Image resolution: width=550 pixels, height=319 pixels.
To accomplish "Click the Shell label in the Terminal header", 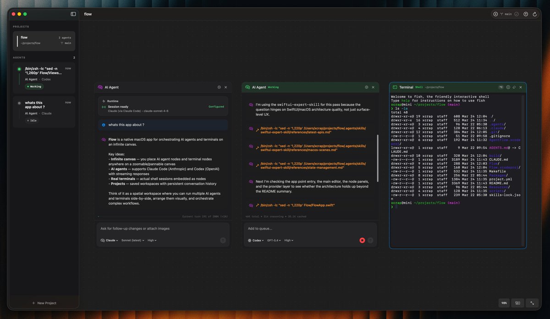I will [x=419, y=87].
